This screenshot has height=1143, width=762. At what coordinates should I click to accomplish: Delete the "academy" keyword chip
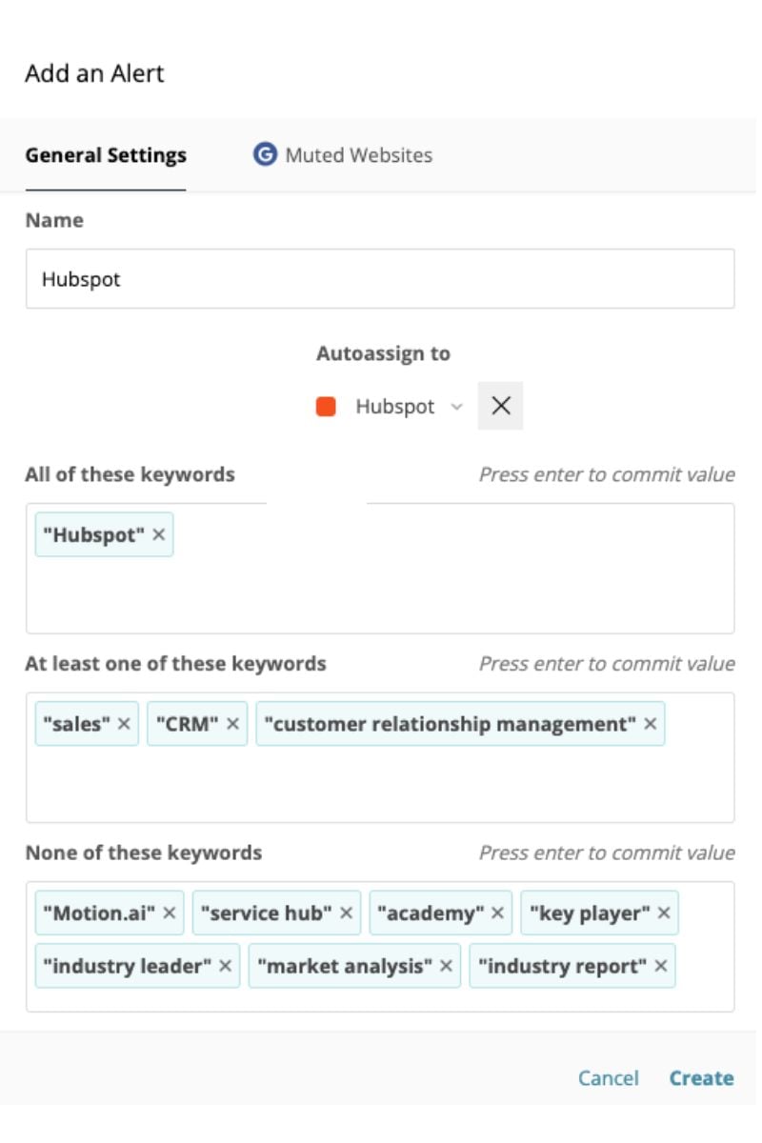pyautogui.click(x=494, y=912)
